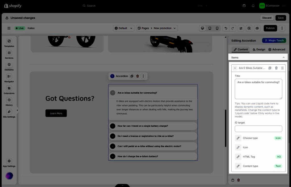The height and width of the screenshot is (187, 291).
Task: Click the Discard button
Action: point(267,18)
